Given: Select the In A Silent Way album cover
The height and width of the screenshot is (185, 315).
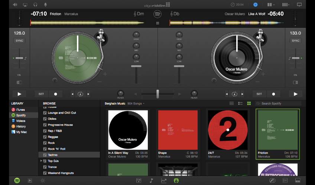Looking at the screenshot, I should [x=128, y=130].
